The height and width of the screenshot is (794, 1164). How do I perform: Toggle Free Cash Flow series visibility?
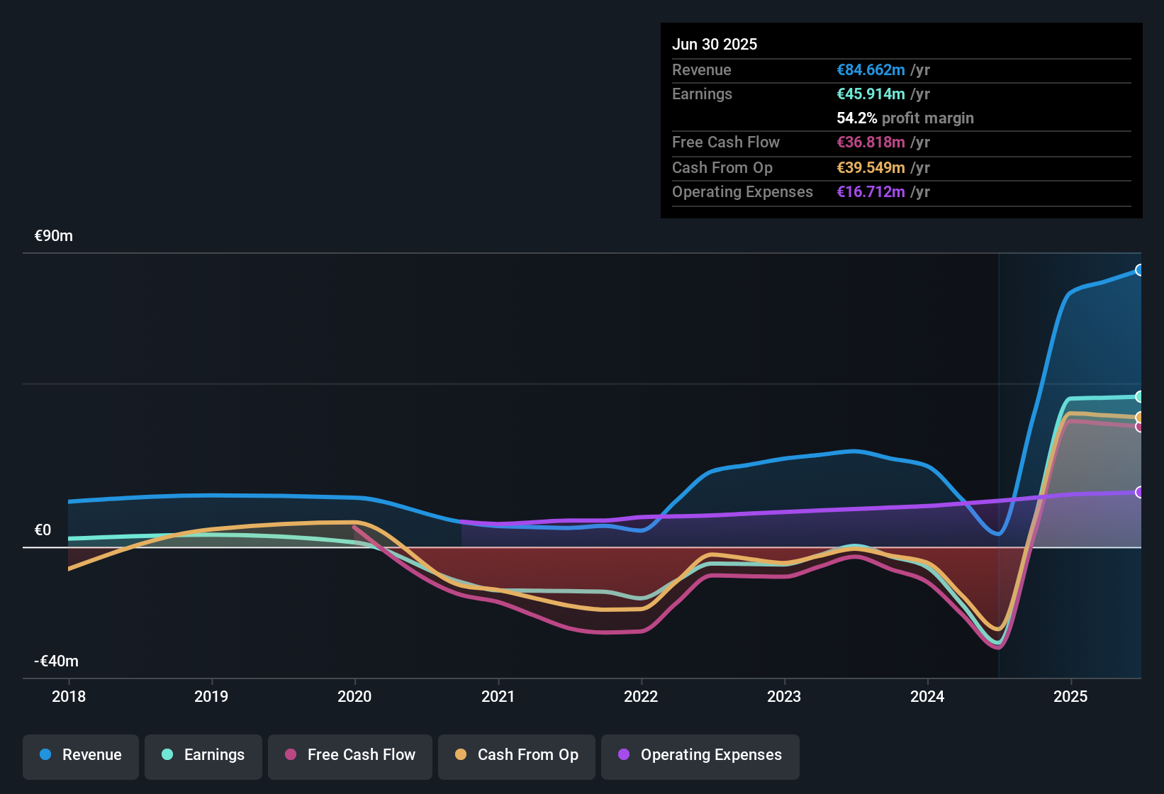click(349, 755)
